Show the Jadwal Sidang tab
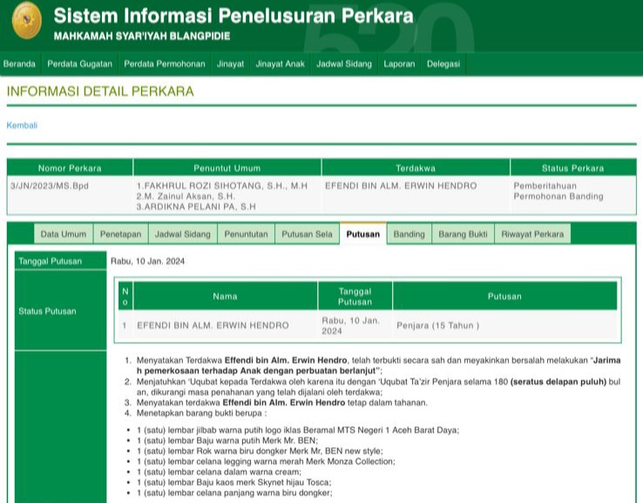The height and width of the screenshot is (503, 643). (183, 234)
